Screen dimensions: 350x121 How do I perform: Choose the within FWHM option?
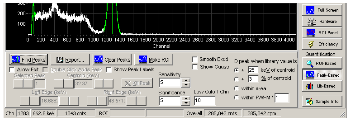[236, 98]
